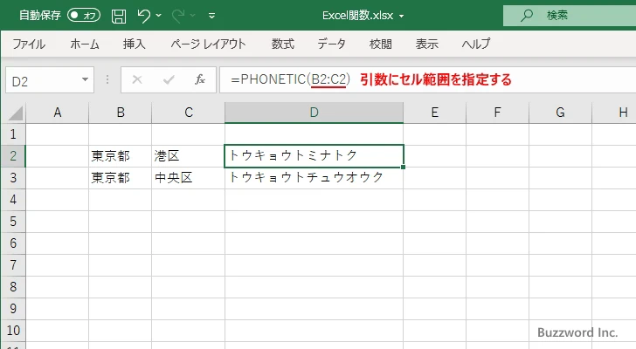
Task: Select column F header
Action: point(497,113)
